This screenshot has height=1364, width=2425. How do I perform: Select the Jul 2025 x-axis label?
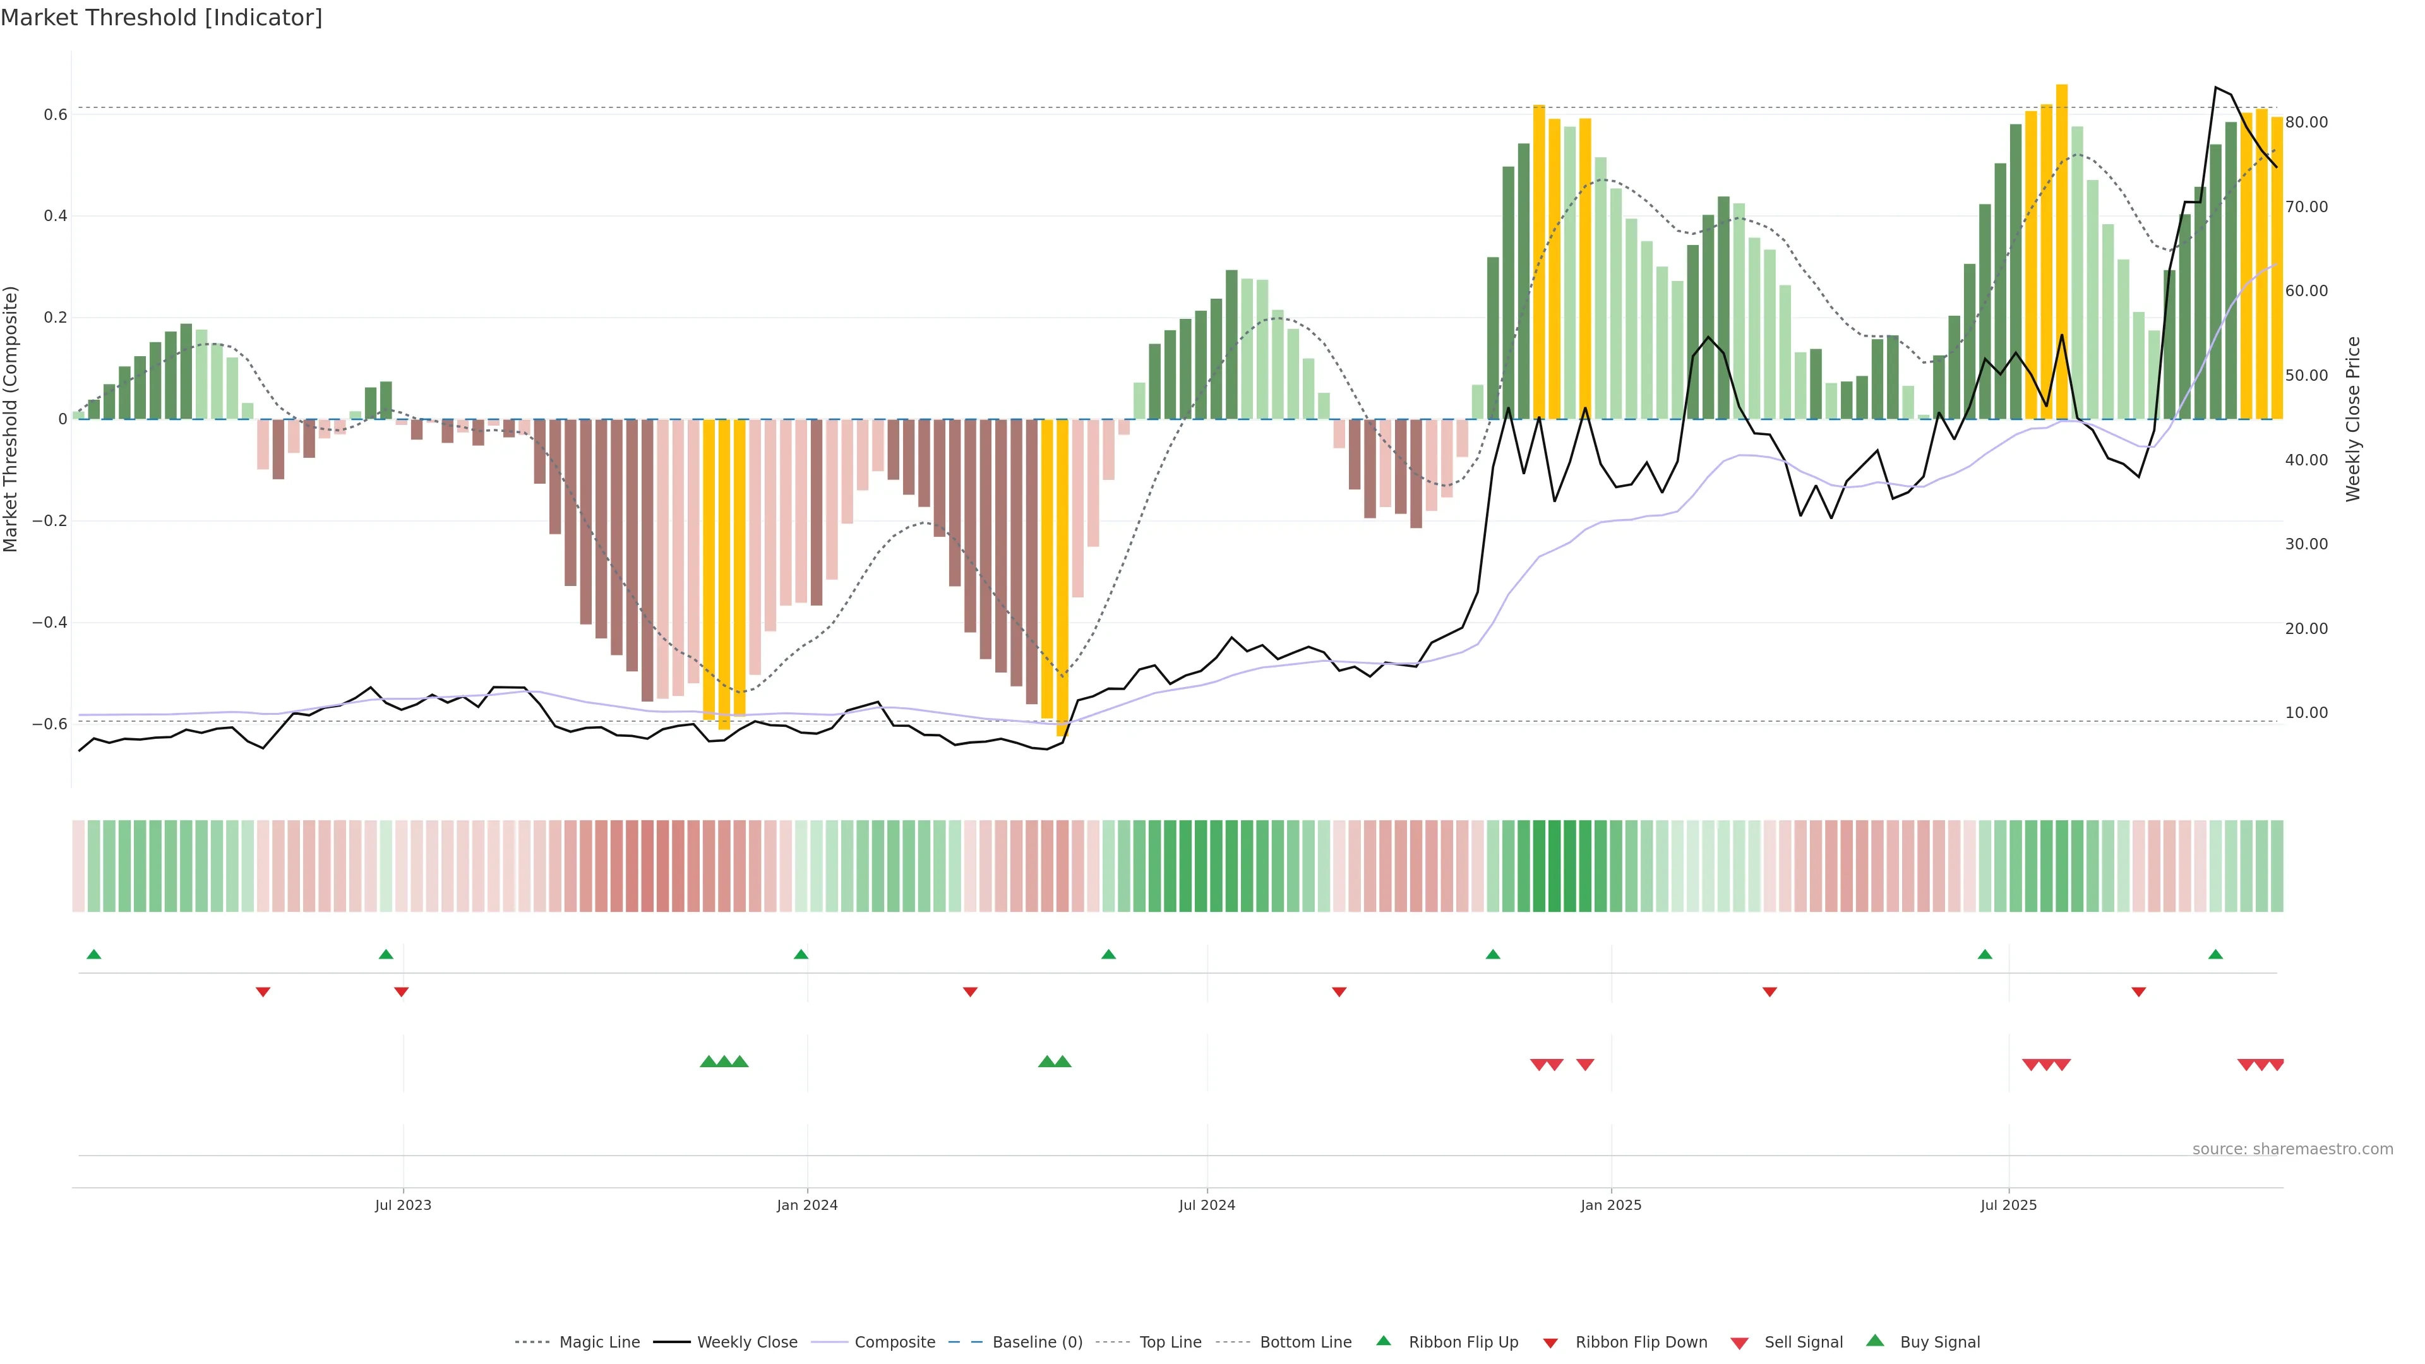2008,1205
